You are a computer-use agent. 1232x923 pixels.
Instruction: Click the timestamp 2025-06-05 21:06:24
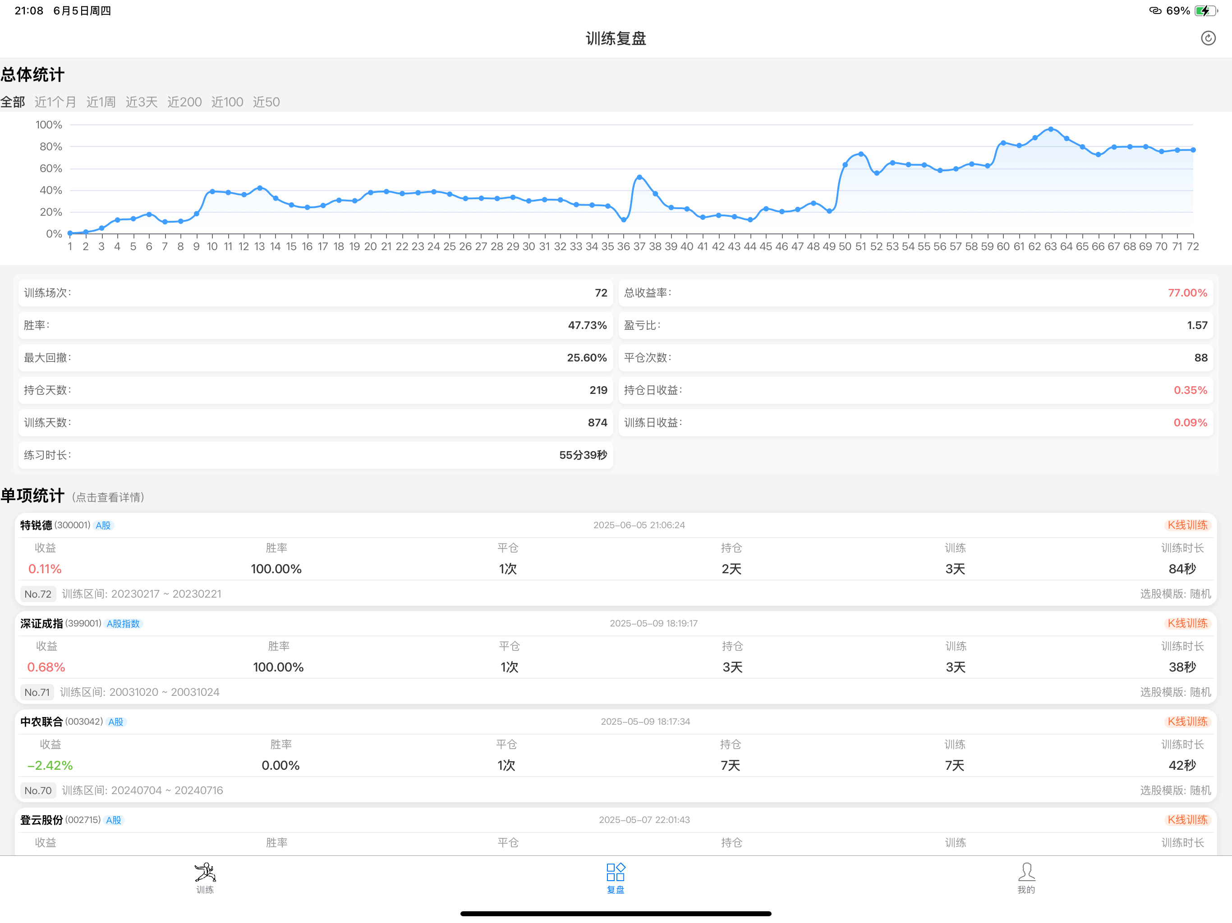click(x=639, y=525)
